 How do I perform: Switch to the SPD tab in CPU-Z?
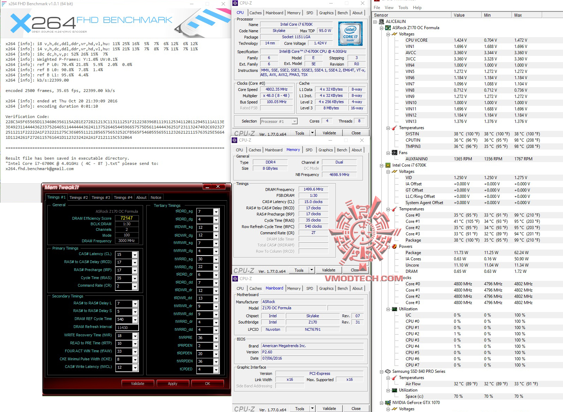point(309,13)
